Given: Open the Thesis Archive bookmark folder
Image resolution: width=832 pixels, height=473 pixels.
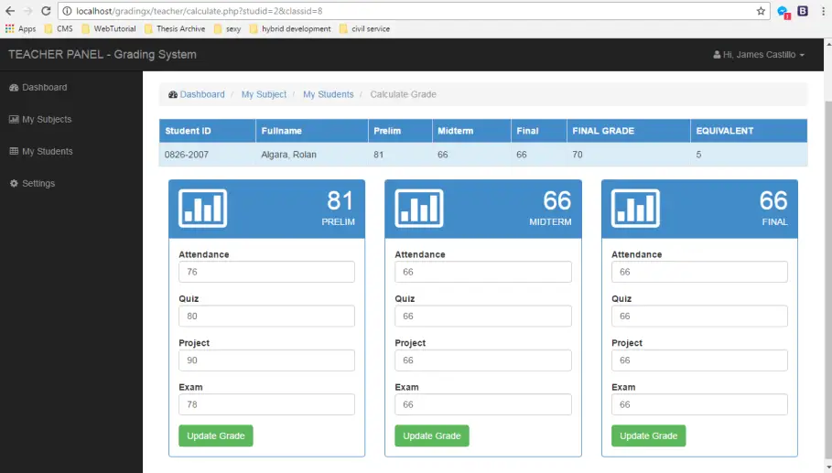Looking at the screenshot, I should coord(175,29).
